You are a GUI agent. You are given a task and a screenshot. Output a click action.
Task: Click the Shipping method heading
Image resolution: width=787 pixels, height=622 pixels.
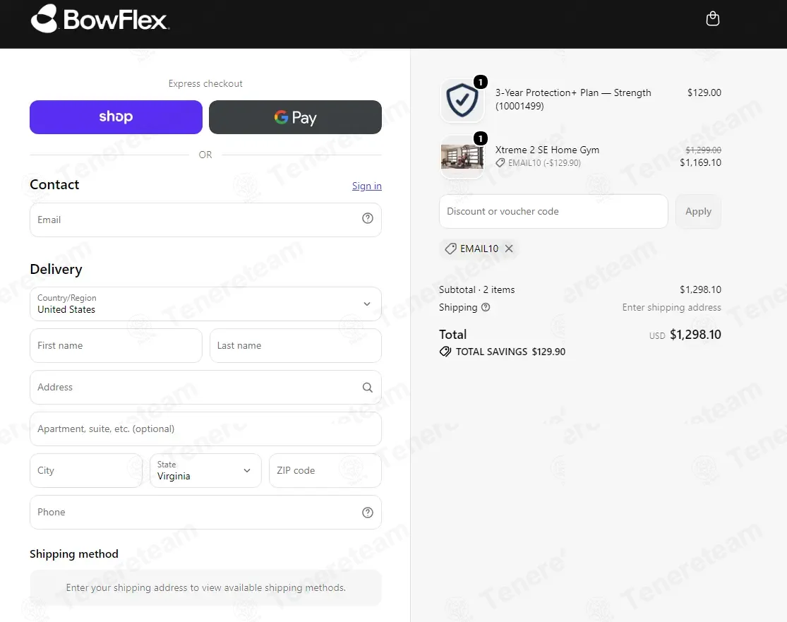[74, 554]
